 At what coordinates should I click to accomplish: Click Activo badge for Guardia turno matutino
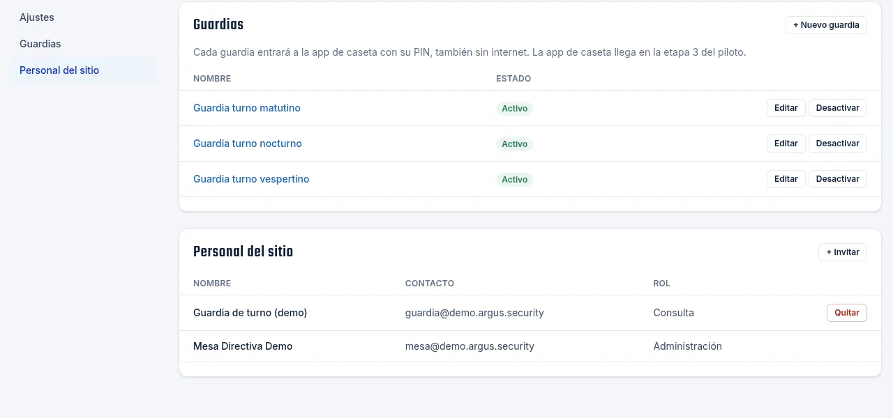pyautogui.click(x=515, y=109)
